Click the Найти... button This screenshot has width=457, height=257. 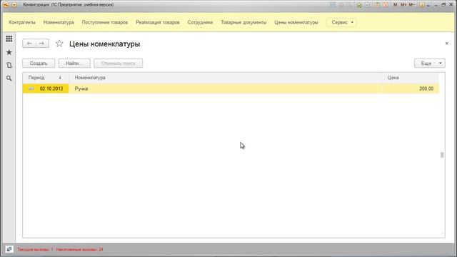click(x=74, y=64)
